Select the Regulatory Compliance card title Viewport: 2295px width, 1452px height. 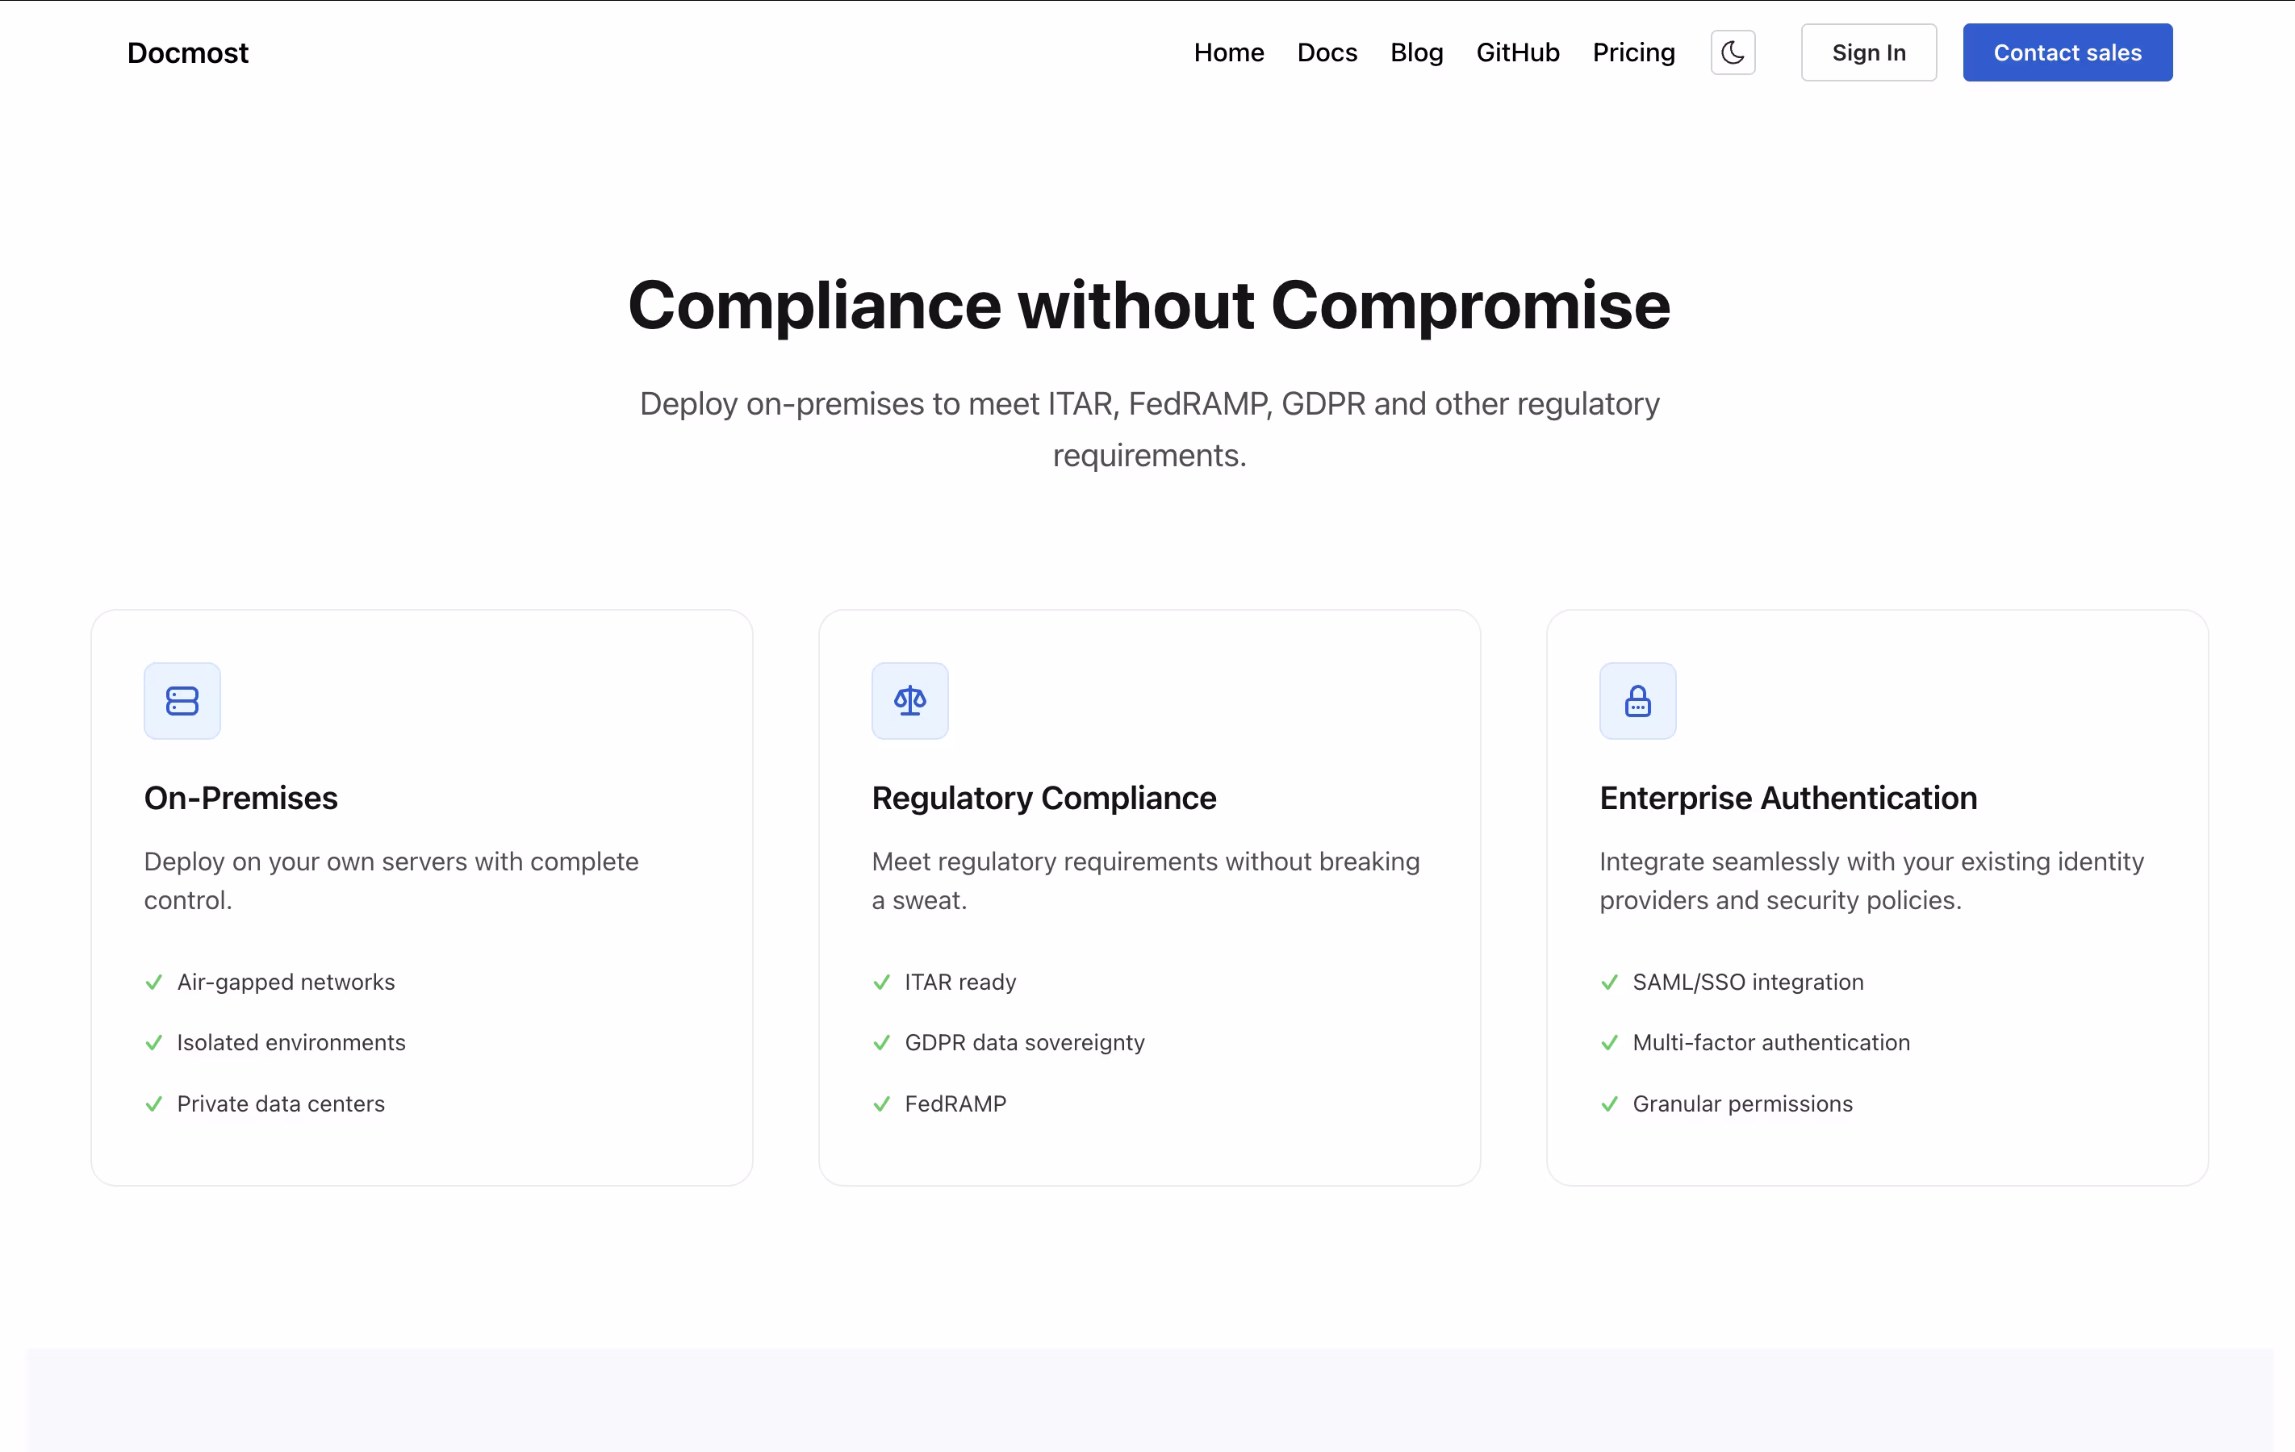coord(1043,799)
